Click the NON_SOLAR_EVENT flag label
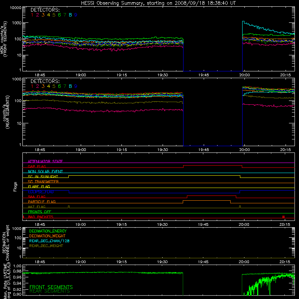This screenshot has height=299, width=299. pos(45,172)
